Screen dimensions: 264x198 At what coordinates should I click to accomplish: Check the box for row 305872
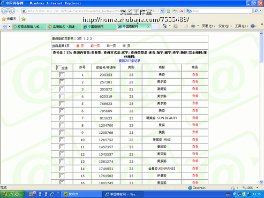point(62,89)
